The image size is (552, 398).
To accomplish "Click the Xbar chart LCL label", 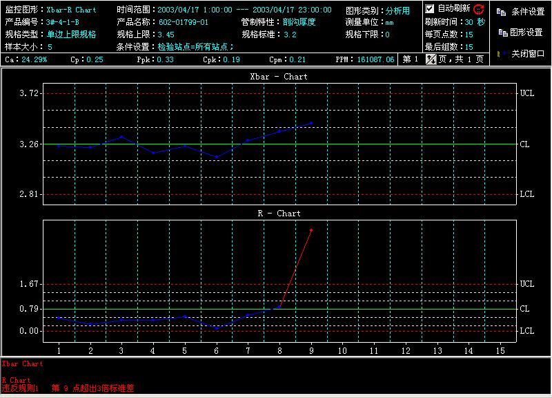I will [x=527, y=194].
